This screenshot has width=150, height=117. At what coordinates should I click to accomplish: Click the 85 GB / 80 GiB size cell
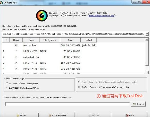(72, 57)
